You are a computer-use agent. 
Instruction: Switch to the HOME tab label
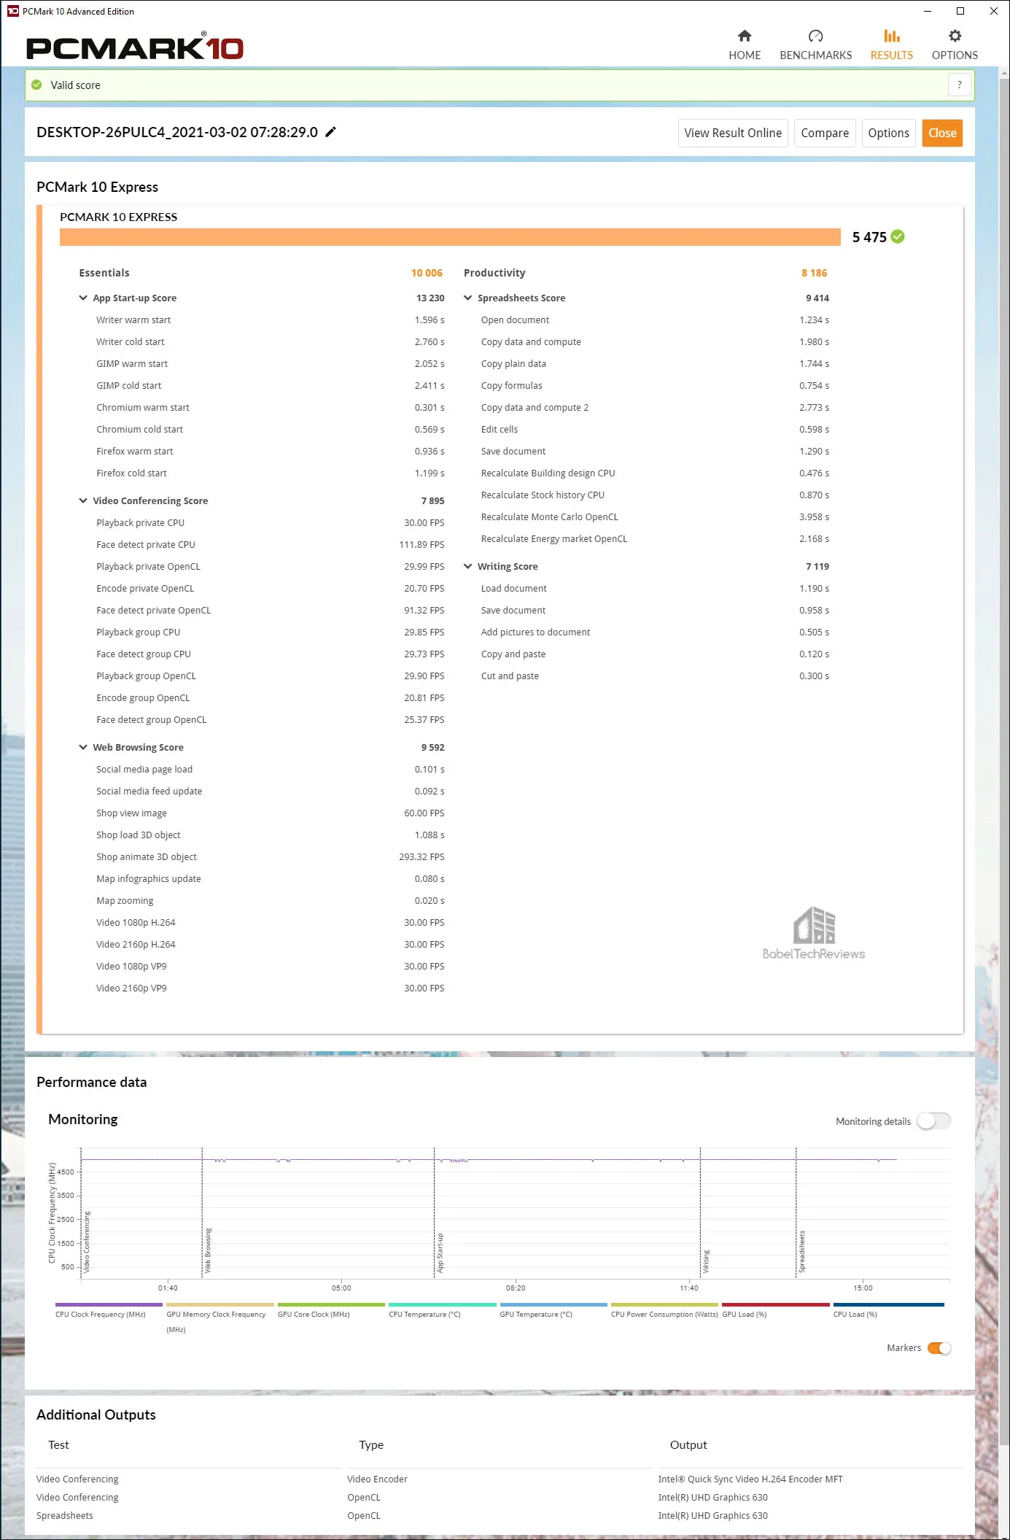745,55
